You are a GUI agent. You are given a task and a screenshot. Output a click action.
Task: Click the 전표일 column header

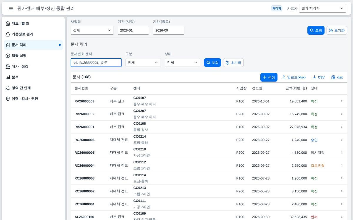[x=257, y=88]
